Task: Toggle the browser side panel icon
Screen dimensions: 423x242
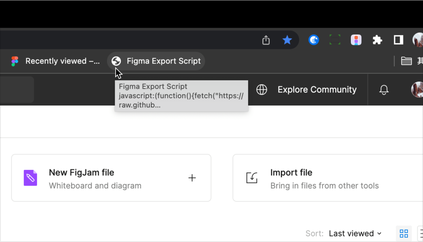Action: click(398, 40)
